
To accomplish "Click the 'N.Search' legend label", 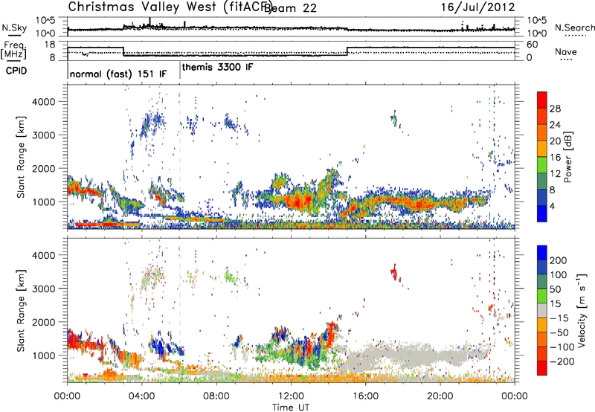I will 574,28.
